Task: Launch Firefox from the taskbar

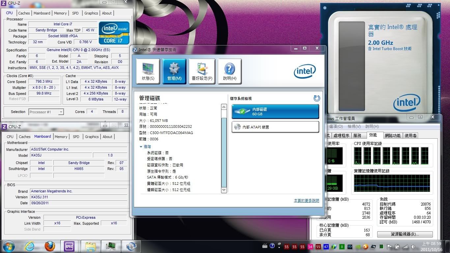Action: tap(50, 246)
